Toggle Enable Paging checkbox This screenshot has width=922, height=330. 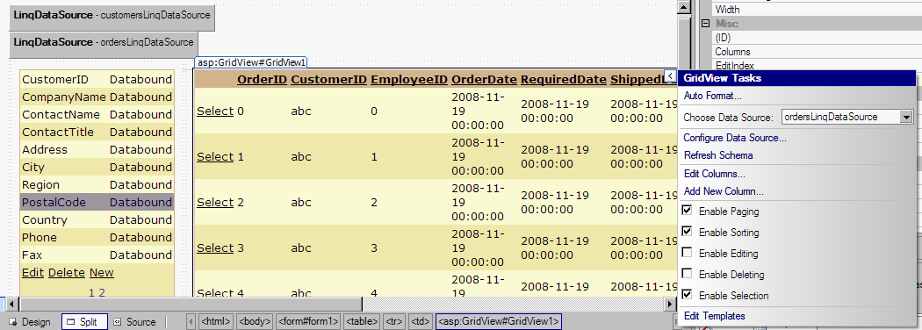686,211
